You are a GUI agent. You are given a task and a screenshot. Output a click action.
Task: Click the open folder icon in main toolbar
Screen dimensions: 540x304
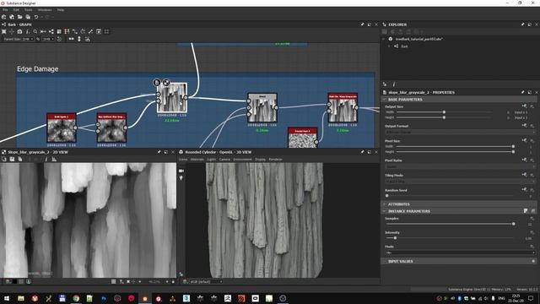click(x=20, y=17)
